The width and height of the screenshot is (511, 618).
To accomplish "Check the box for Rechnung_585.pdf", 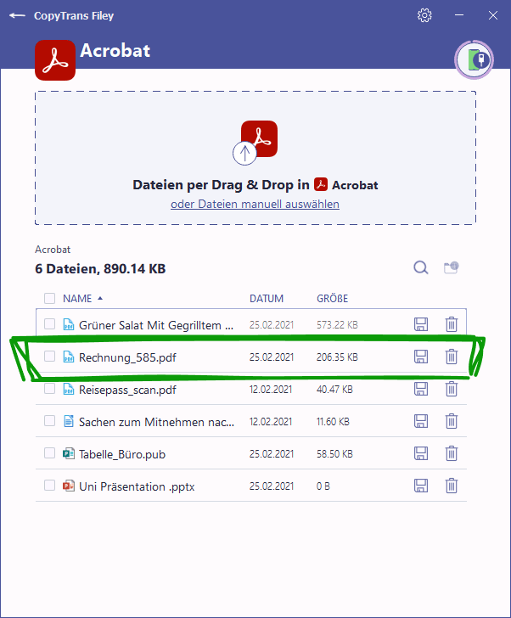I will click(x=49, y=357).
